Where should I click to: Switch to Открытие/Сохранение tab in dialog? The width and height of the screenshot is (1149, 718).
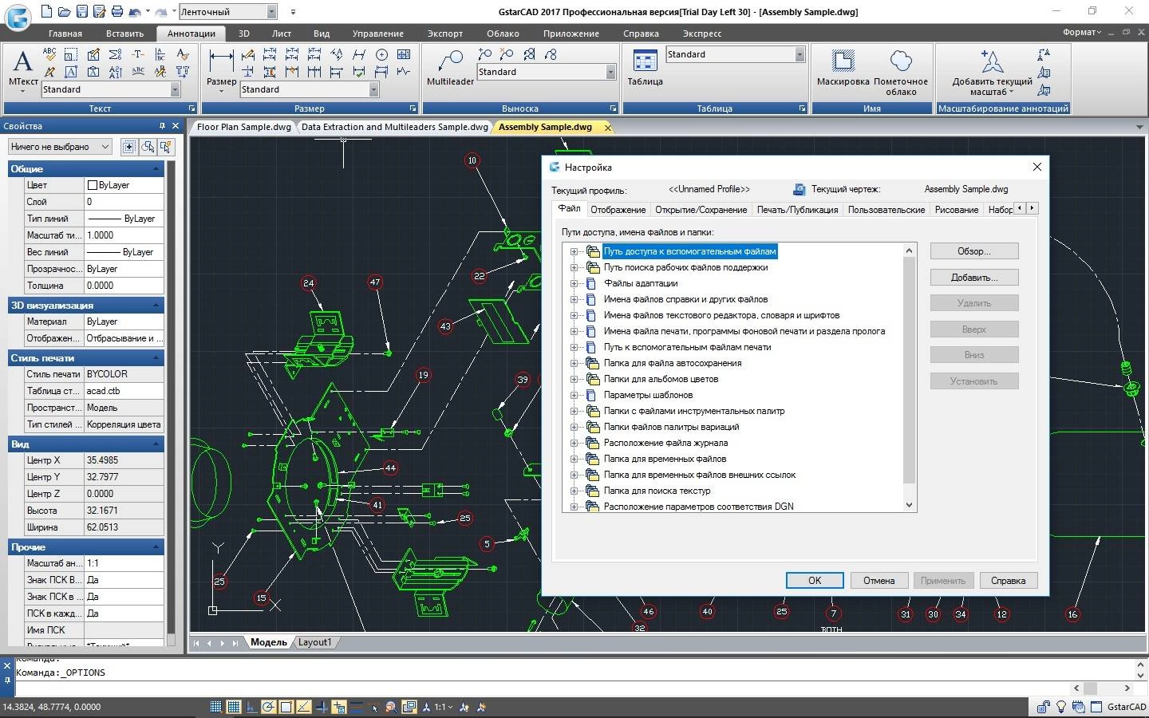point(701,210)
